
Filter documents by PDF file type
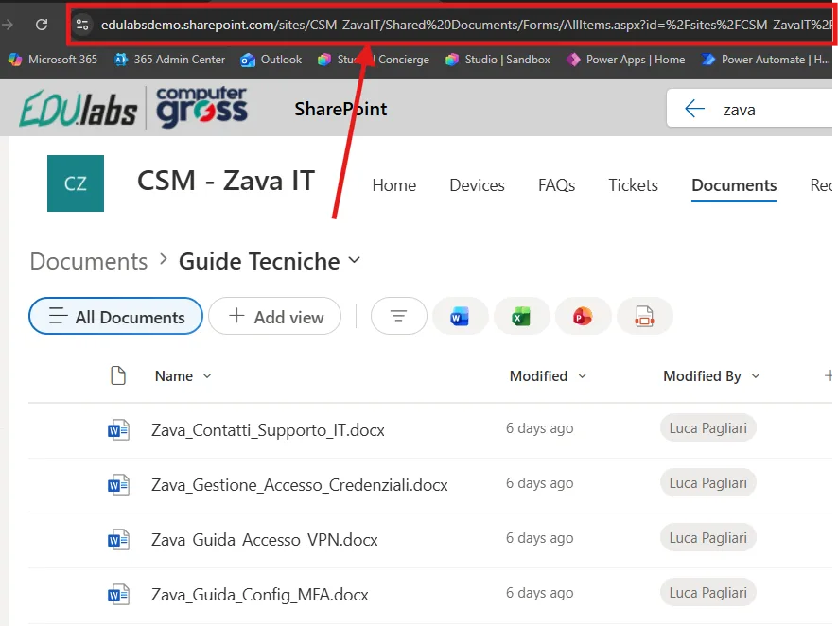click(x=644, y=317)
